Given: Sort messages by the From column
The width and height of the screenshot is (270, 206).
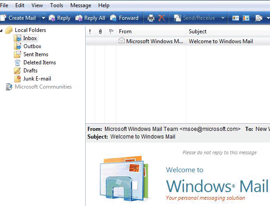Looking at the screenshot, I should click(x=151, y=31).
